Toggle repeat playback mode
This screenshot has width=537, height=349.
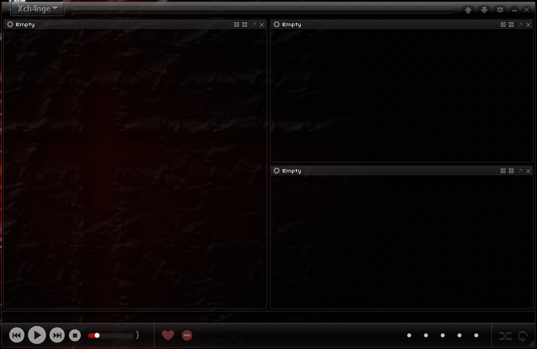(x=523, y=336)
